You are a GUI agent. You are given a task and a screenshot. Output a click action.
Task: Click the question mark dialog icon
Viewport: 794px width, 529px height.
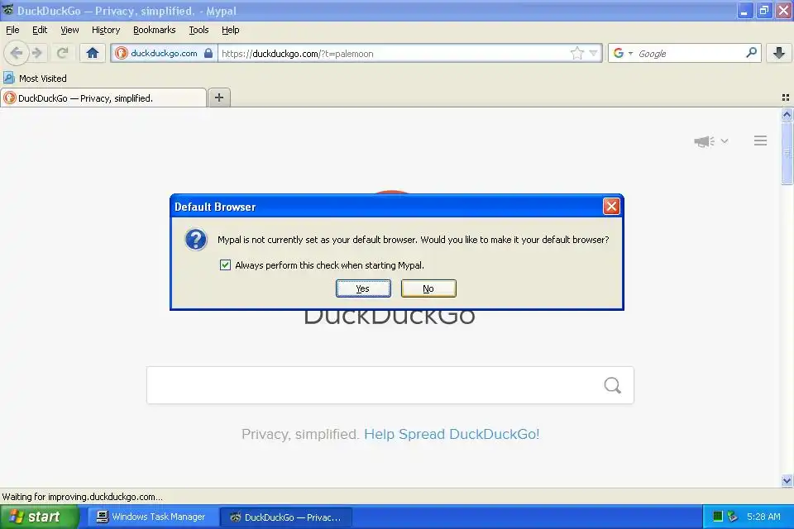coord(195,240)
